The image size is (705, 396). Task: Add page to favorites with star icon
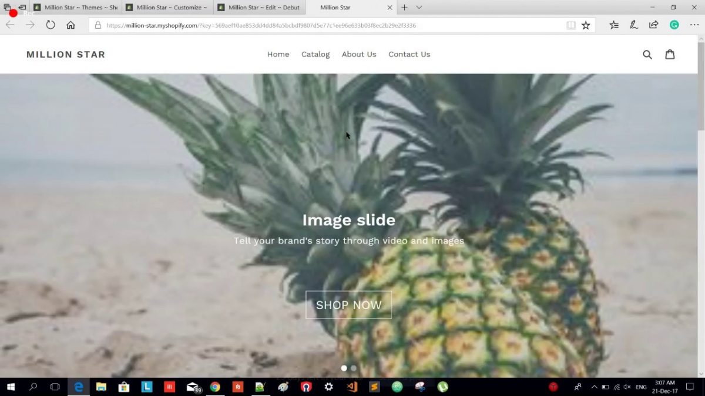[x=586, y=25]
